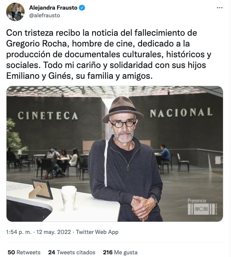Enlarge the Cineteca Nacional photo
This screenshot has height=257, width=231.
click(115, 154)
